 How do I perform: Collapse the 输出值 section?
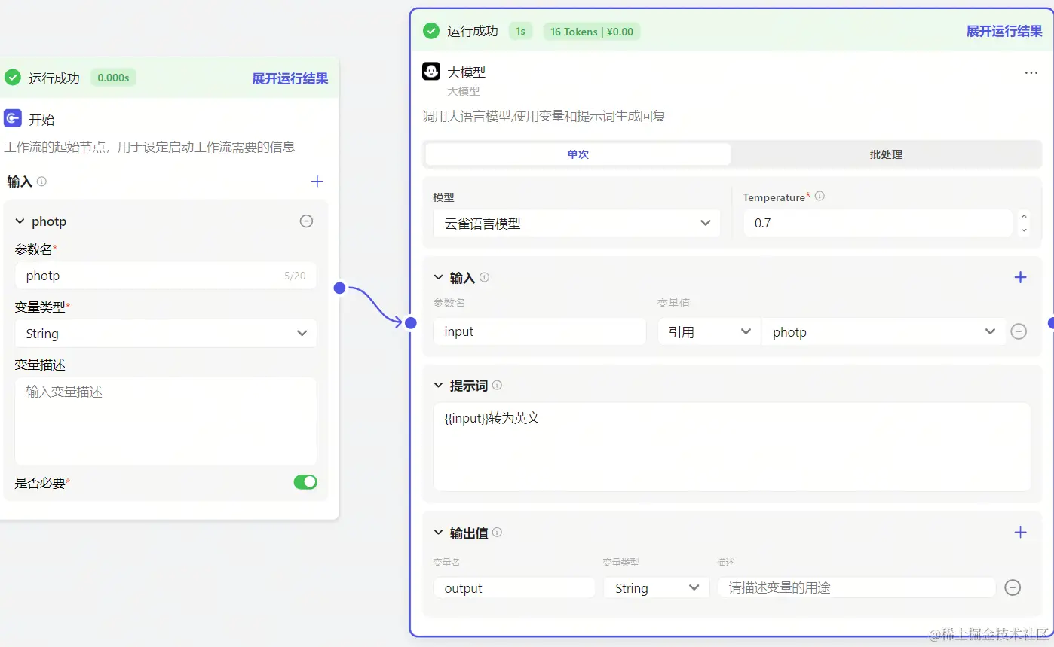click(438, 533)
